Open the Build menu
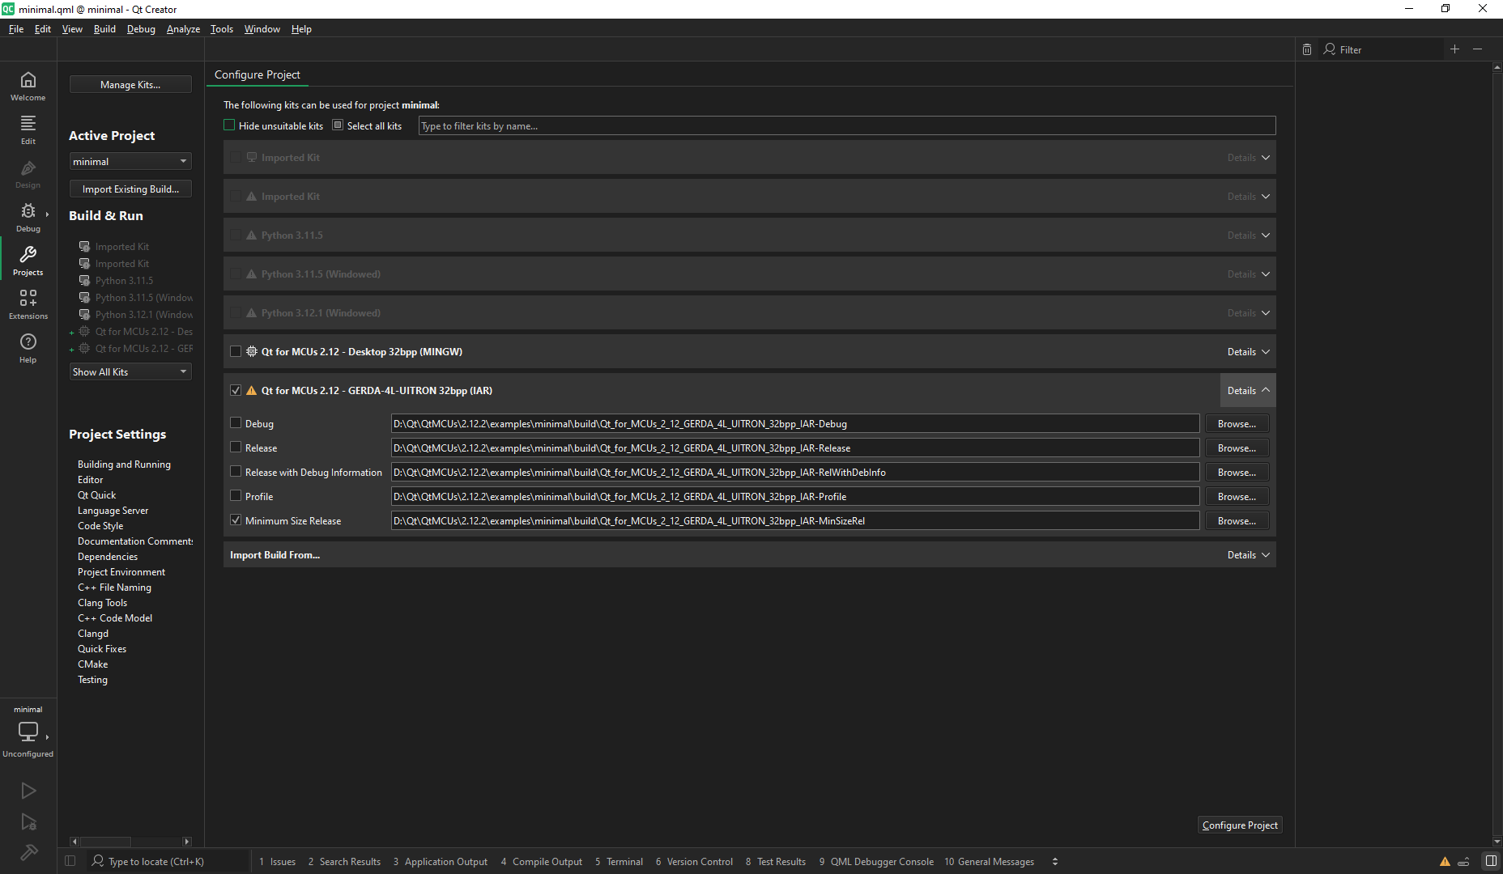 [x=104, y=29]
